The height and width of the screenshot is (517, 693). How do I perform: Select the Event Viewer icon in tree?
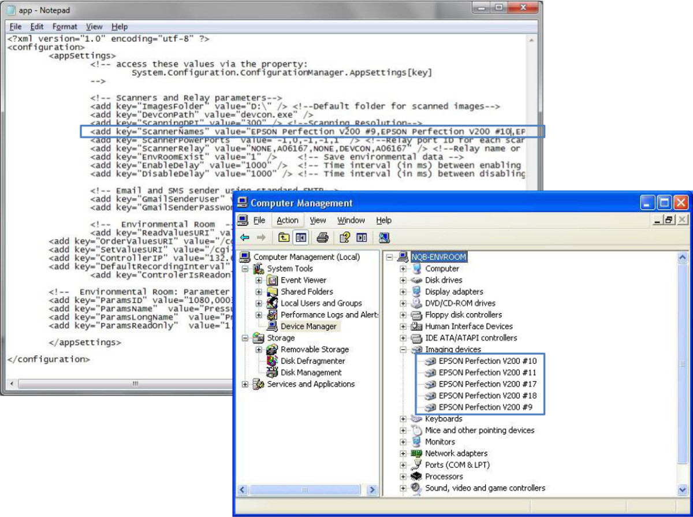click(x=272, y=280)
